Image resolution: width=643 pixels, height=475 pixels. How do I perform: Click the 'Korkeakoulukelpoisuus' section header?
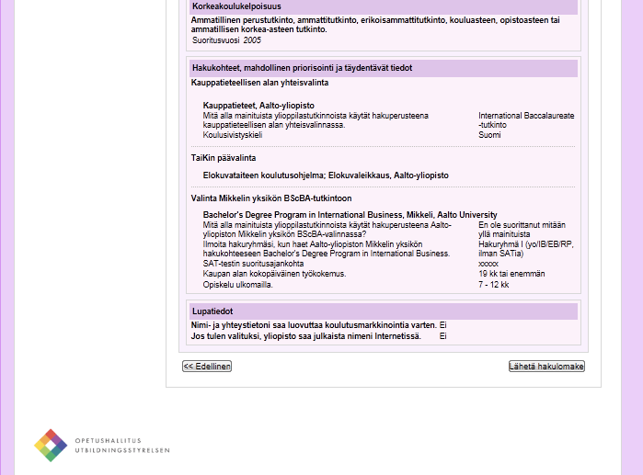pyautogui.click(x=384, y=6)
